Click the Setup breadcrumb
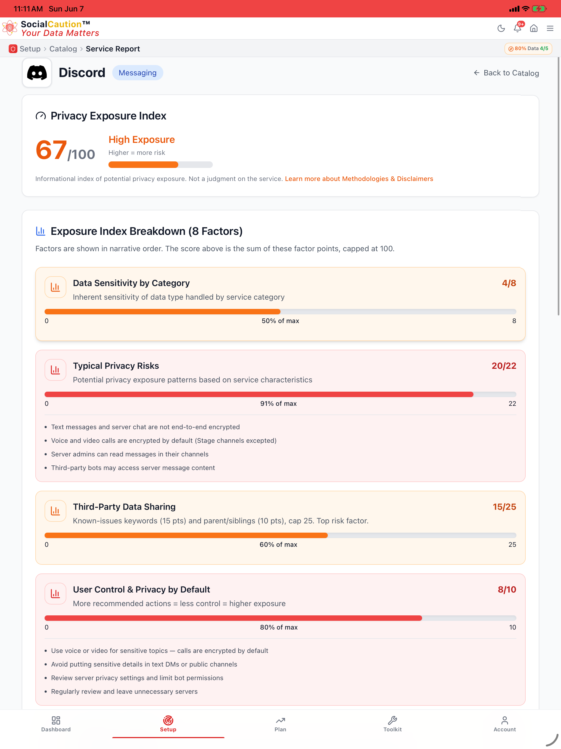Viewport: 561px width, 749px height. tap(30, 49)
